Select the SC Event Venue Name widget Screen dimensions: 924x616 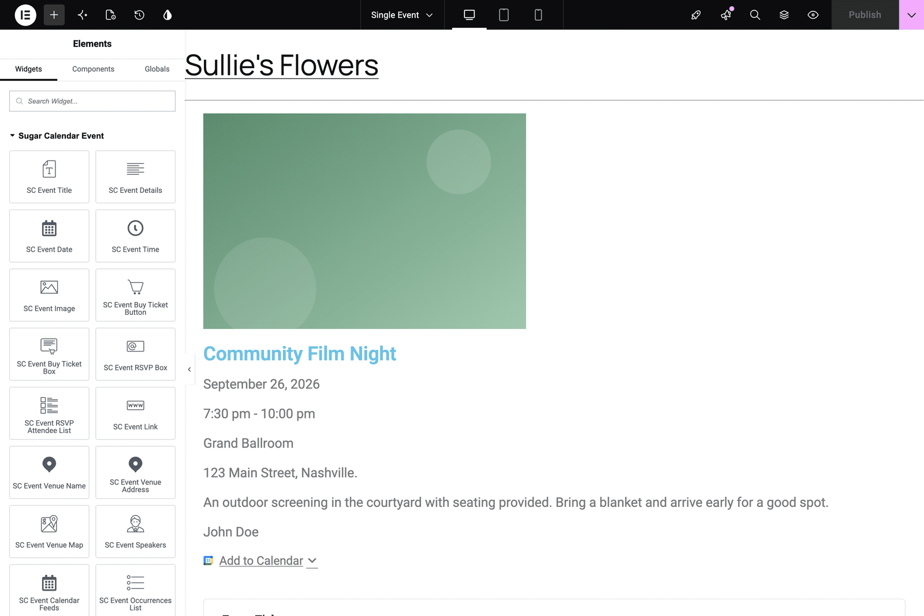click(49, 472)
